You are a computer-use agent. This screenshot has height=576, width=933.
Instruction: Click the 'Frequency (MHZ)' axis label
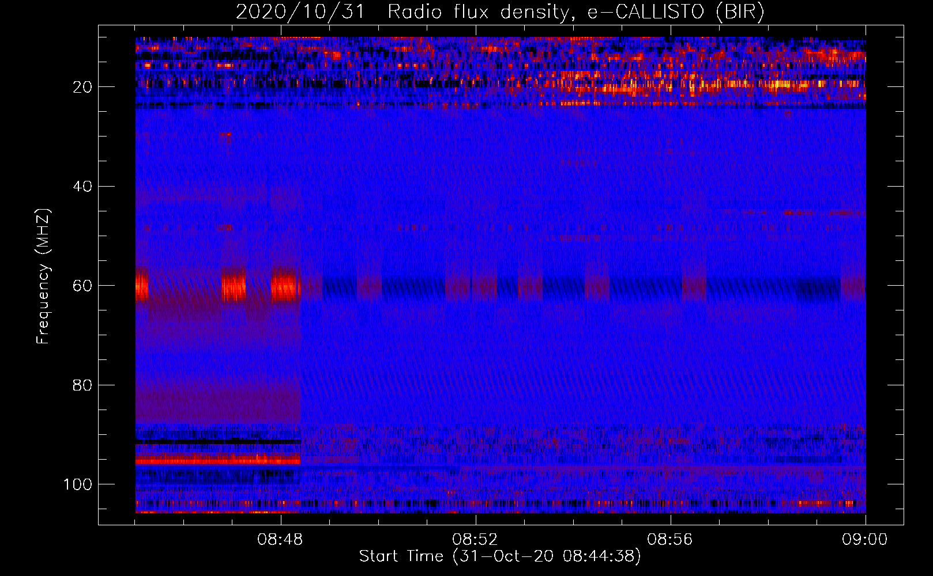(43, 276)
